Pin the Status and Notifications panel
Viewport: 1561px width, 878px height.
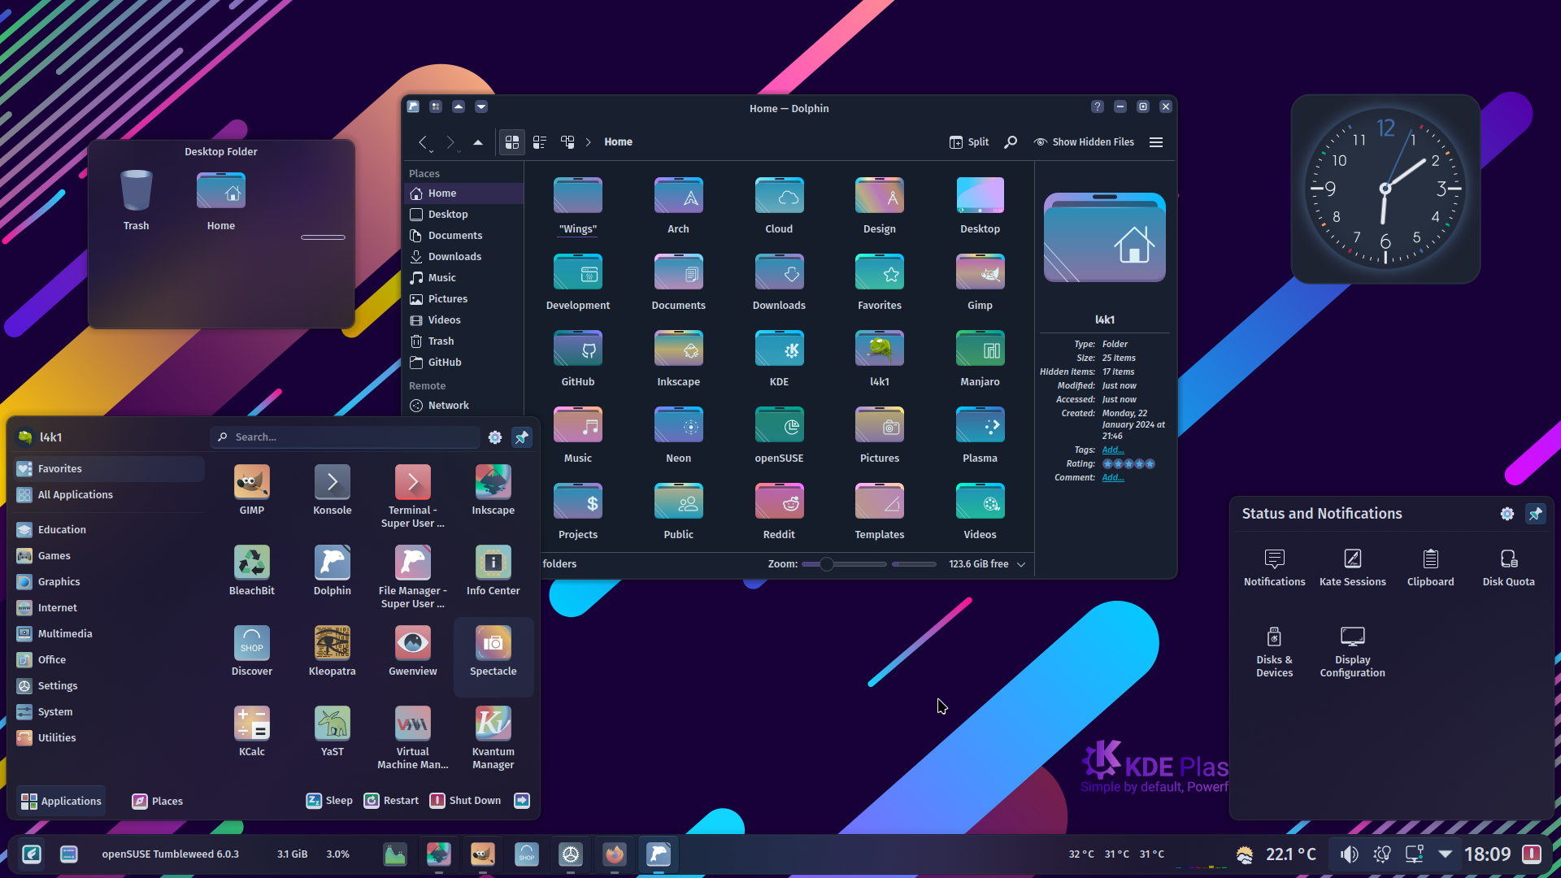click(x=1535, y=514)
